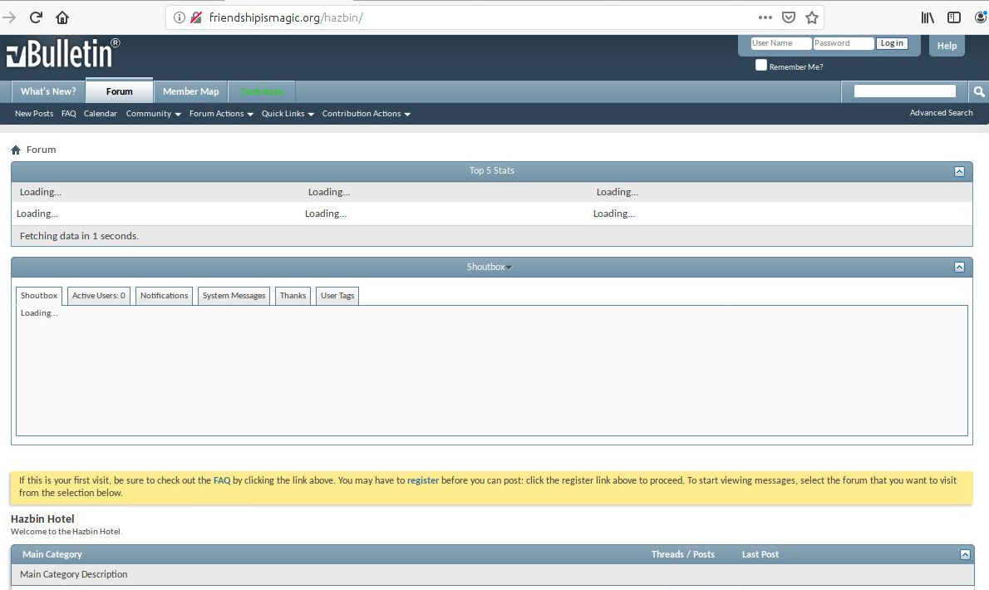Enable the Remember Me checkbox
Image resolution: width=989 pixels, height=590 pixels.
(x=760, y=66)
